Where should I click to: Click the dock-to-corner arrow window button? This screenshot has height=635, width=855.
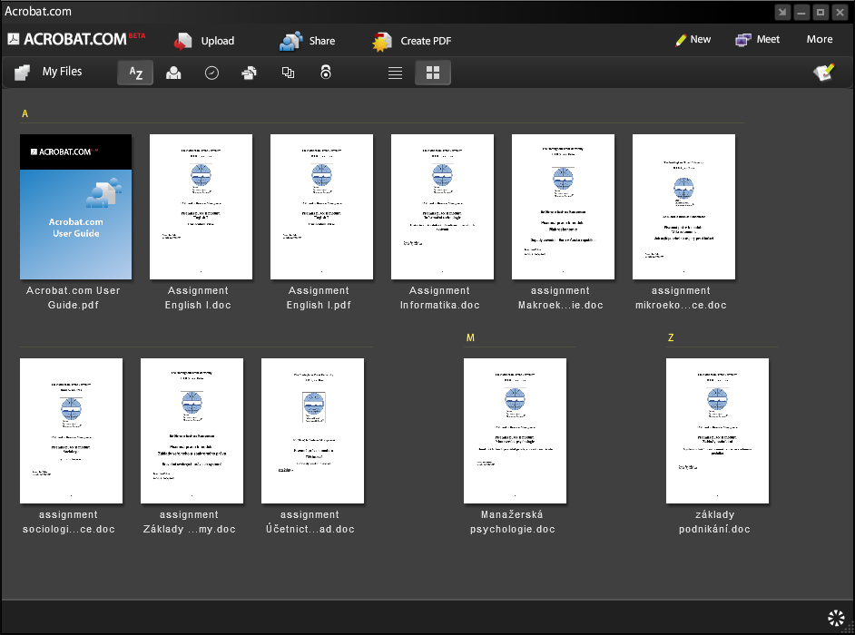(x=782, y=12)
